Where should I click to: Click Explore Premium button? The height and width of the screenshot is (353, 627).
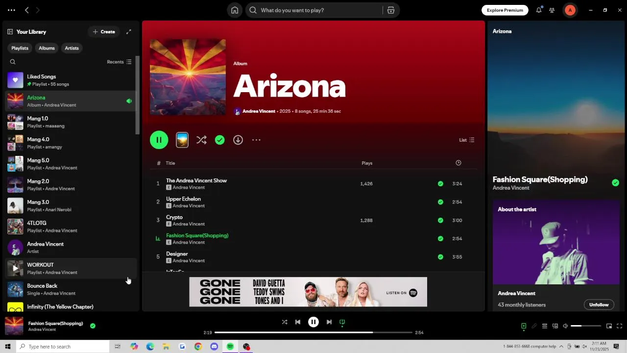click(505, 10)
